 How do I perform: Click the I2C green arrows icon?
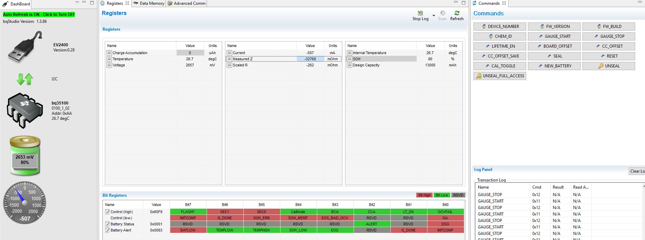click(x=25, y=79)
